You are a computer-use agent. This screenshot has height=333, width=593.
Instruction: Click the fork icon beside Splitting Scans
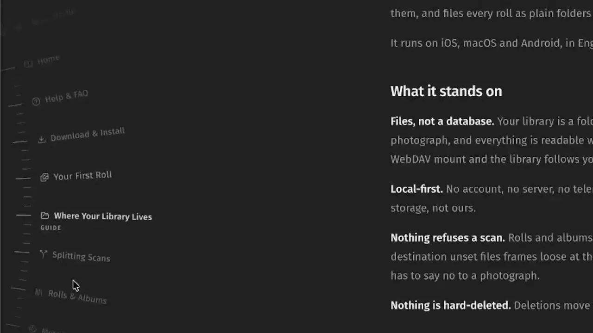point(43,253)
